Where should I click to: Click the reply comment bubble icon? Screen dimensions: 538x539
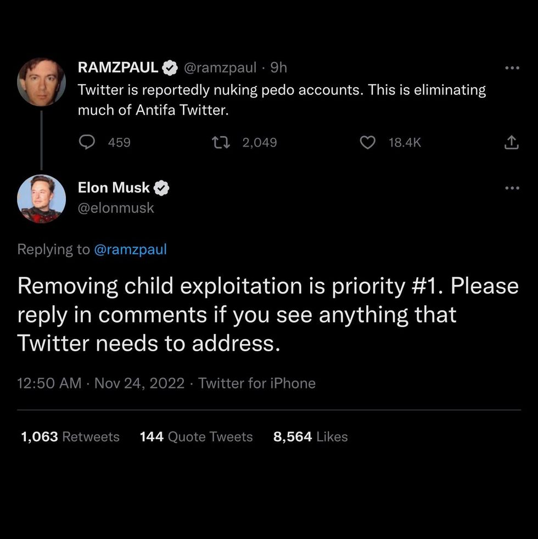pyautogui.click(x=87, y=142)
